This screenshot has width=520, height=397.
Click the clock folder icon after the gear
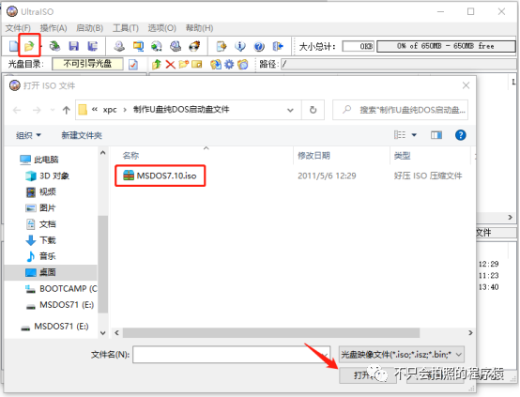click(x=243, y=64)
